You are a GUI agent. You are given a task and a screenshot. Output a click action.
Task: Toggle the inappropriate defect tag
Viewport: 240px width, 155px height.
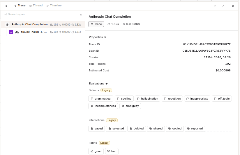(x=197, y=99)
